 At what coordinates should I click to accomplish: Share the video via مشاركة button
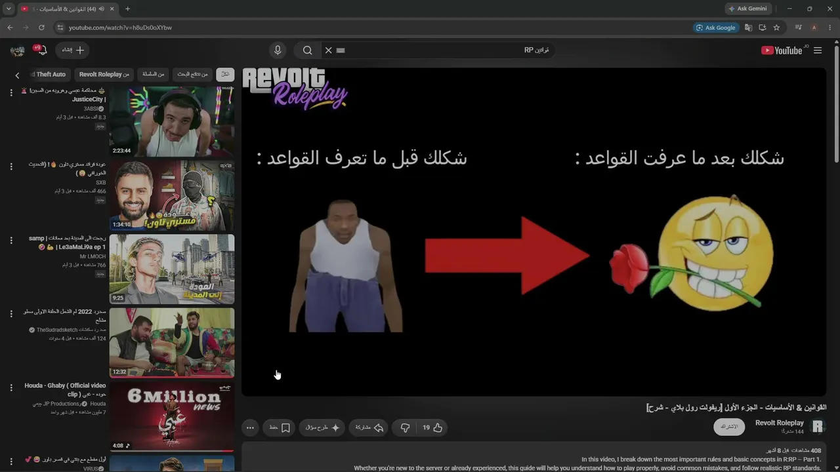tap(369, 427)
